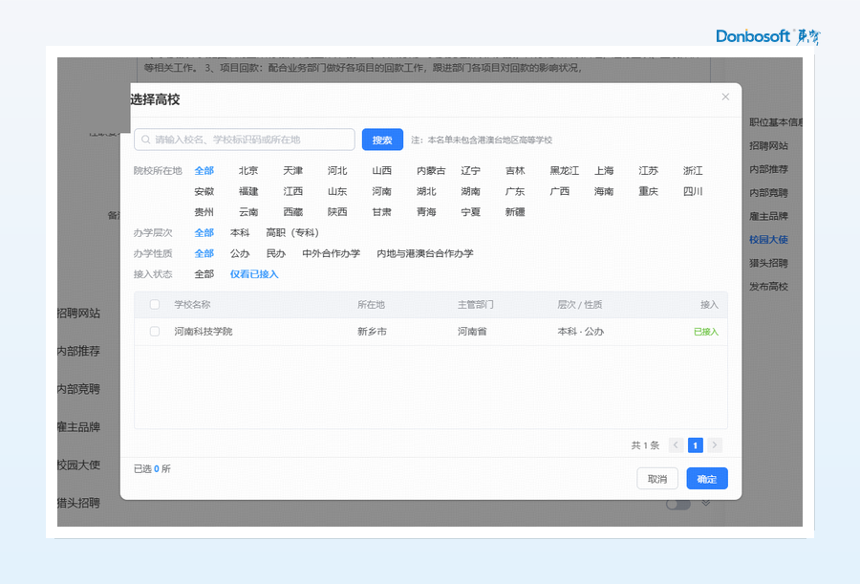Filter by 黑龙江 location

pyautogui.click(x=565, y=171)
